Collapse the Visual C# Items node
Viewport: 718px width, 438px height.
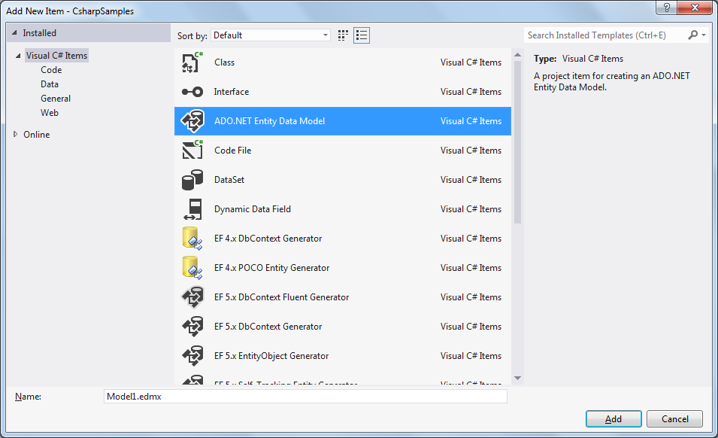point(18,56)
